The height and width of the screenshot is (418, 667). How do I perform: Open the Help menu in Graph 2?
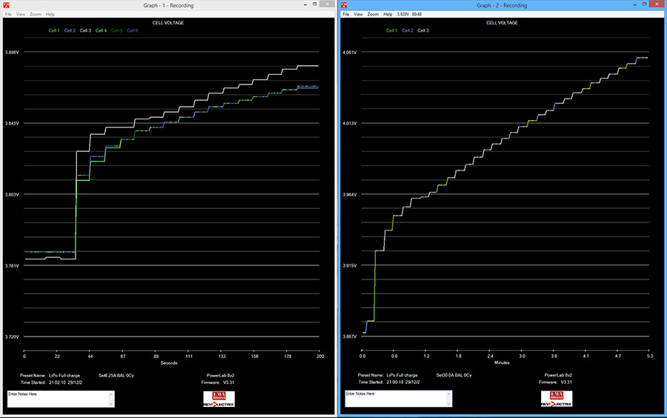[x=388, y=14]
